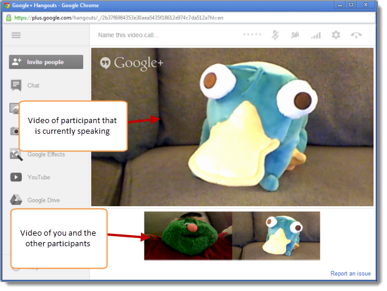The image size is (387, 291).
Task: Open the settings gear icon
Action: pyautogui.click(x=336, y=35)
